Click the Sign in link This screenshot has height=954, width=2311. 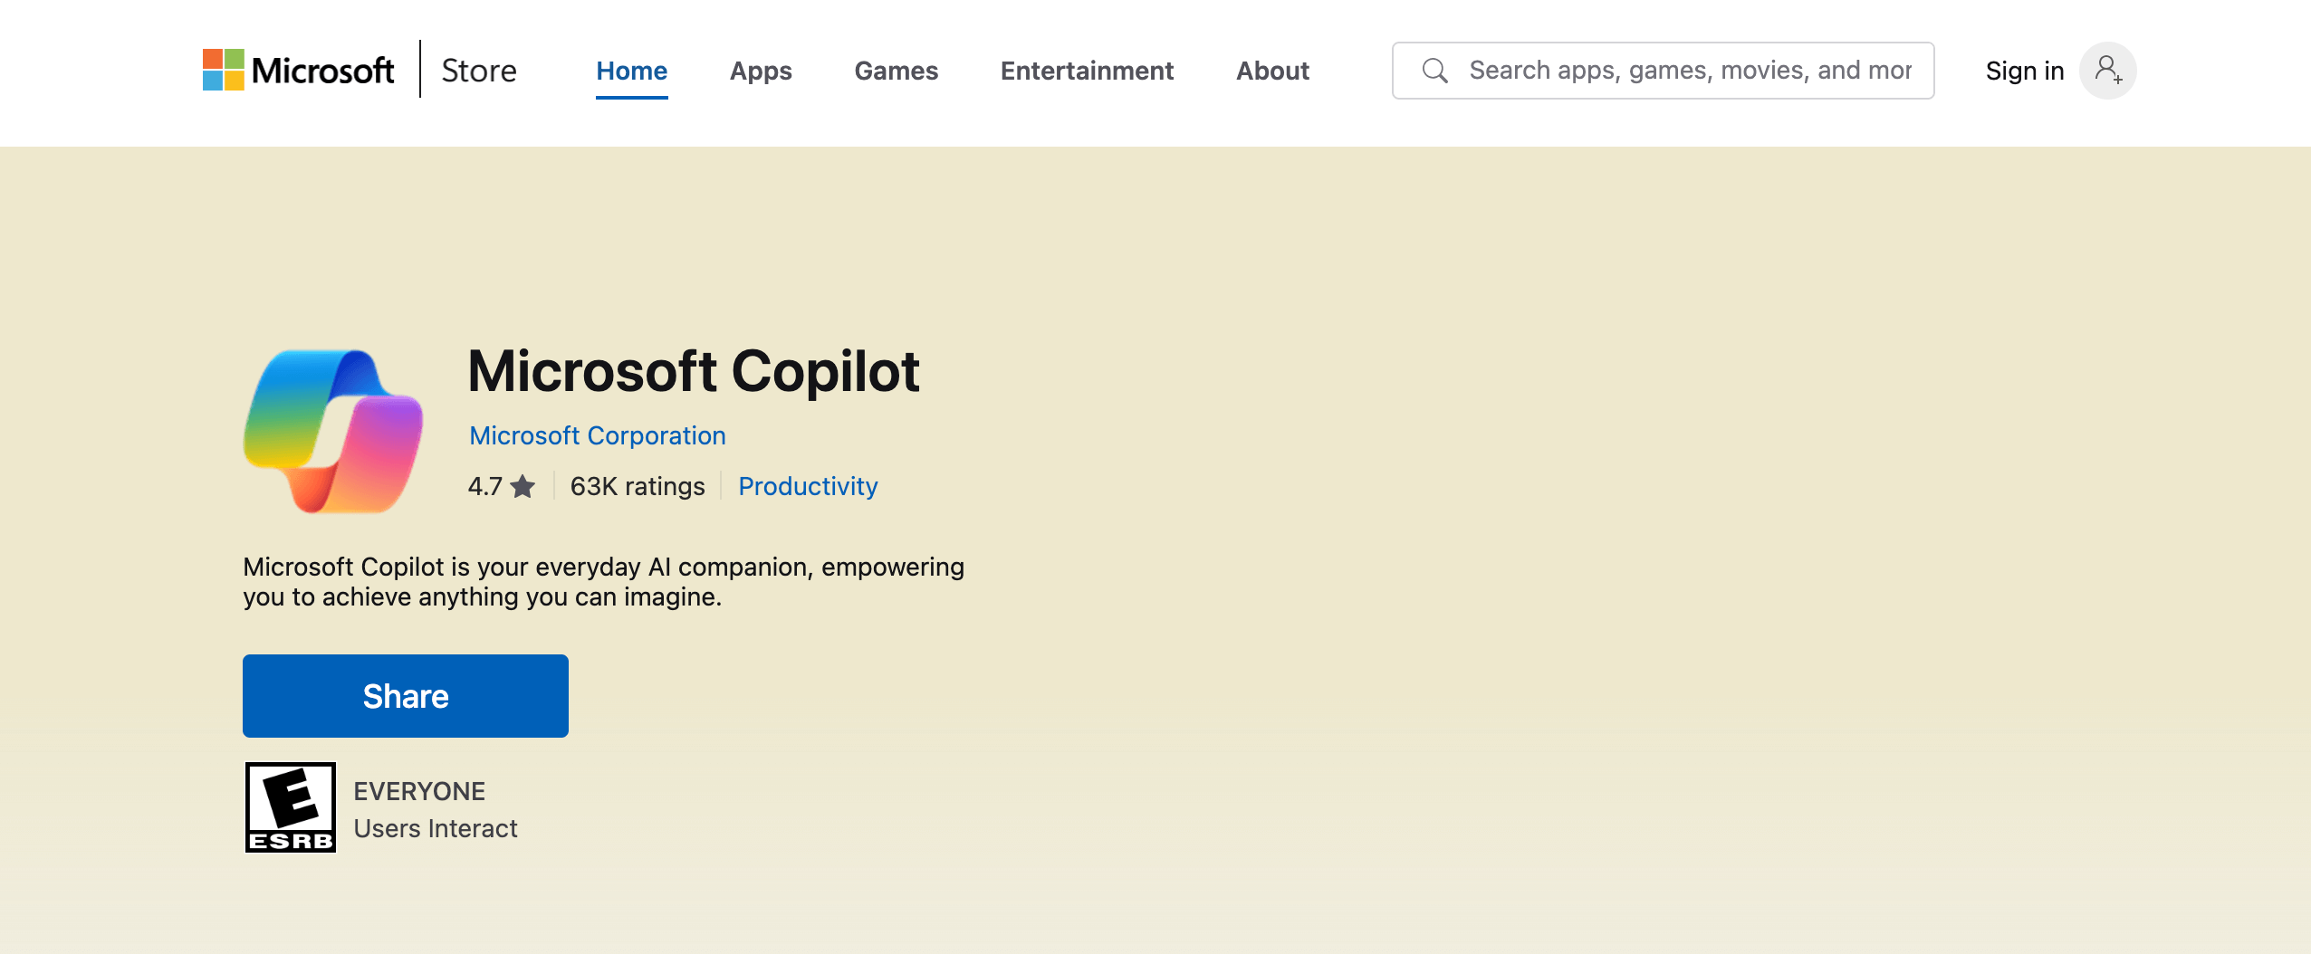point(2024,71)
